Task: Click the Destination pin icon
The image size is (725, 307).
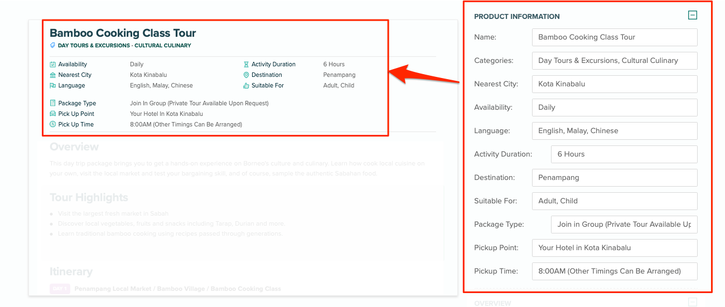Action: pyautogui.click(x=246, y=75)
